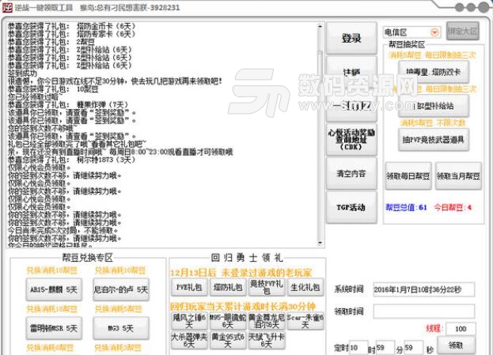Click 抽毒皇、塔防双卡 lottery button
The image size is (493, 355).
point(434,72)
